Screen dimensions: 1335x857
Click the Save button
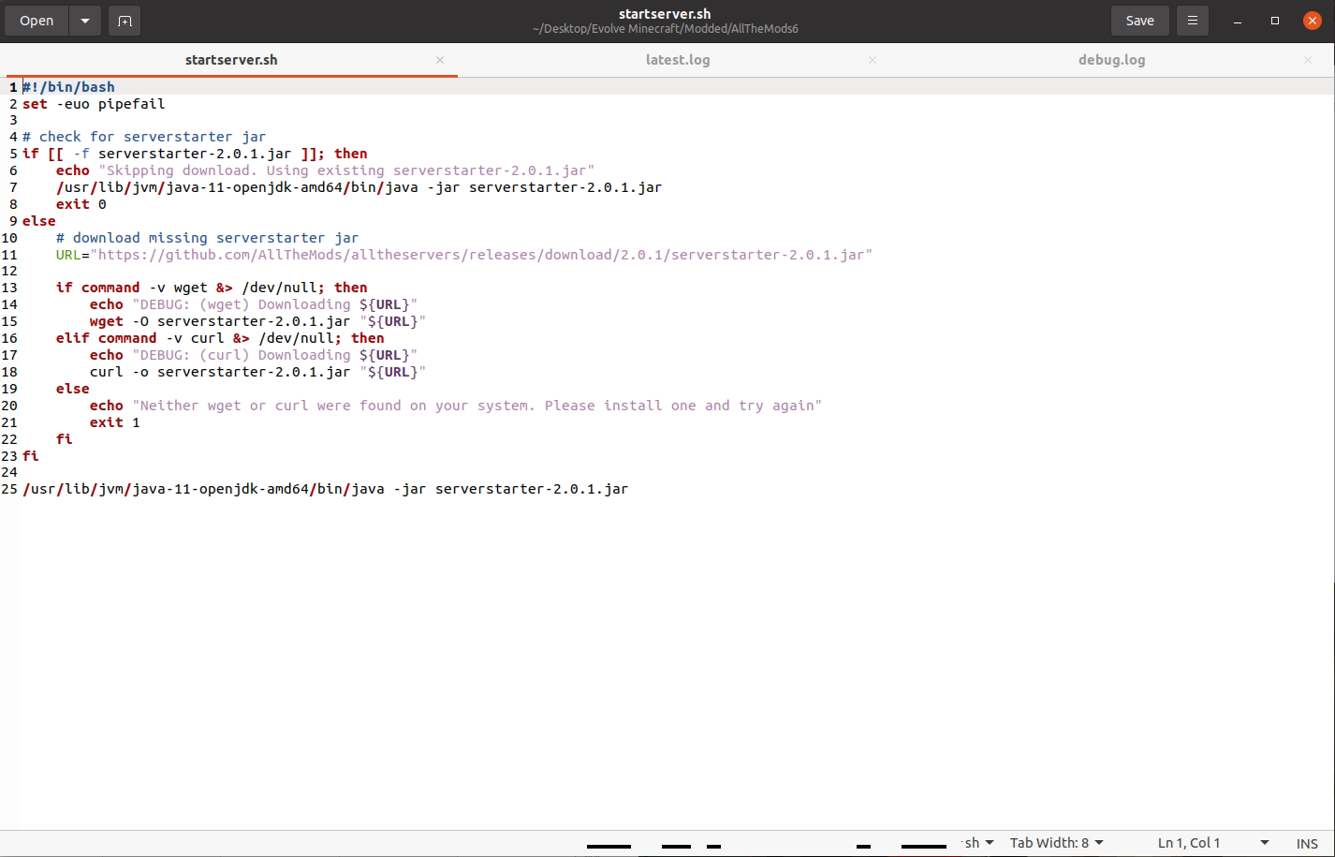(x=1139, y=20)
